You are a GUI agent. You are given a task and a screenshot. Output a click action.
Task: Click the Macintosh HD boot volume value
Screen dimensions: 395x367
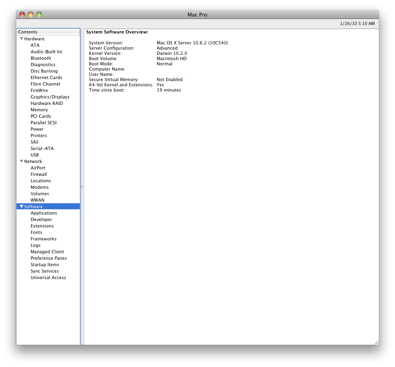coord(172,58)
